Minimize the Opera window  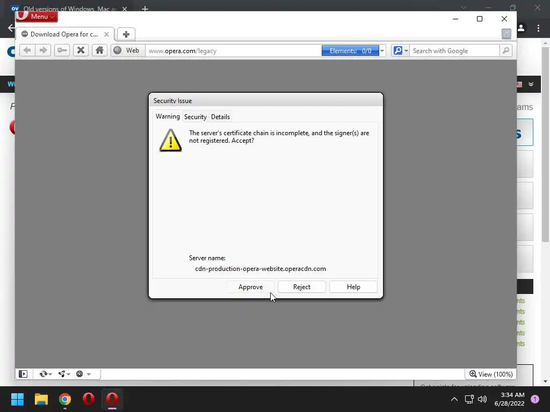(455, 19)
